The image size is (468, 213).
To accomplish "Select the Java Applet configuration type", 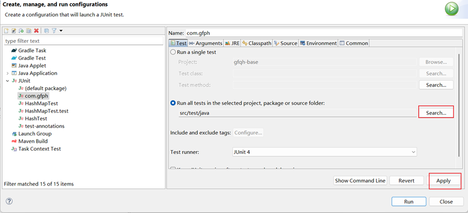I will tap(32, 65).
